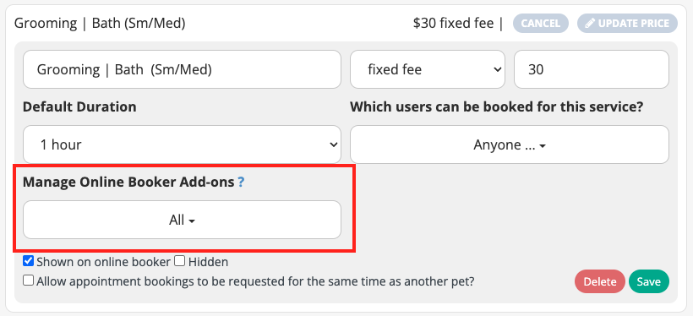Open the Add-ons help question mark
Screen dimensions: 693x316
pyautogui.click(x=241, y=183)
